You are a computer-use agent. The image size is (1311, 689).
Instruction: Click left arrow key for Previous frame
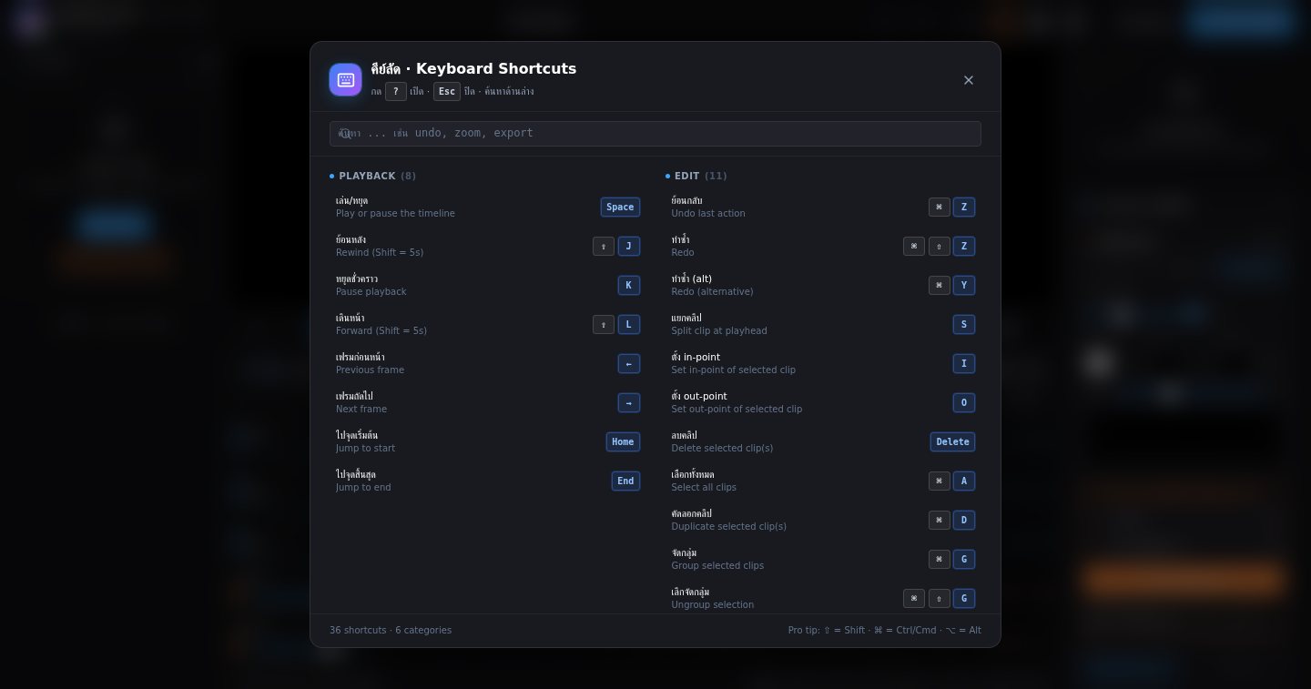(629, 364)
